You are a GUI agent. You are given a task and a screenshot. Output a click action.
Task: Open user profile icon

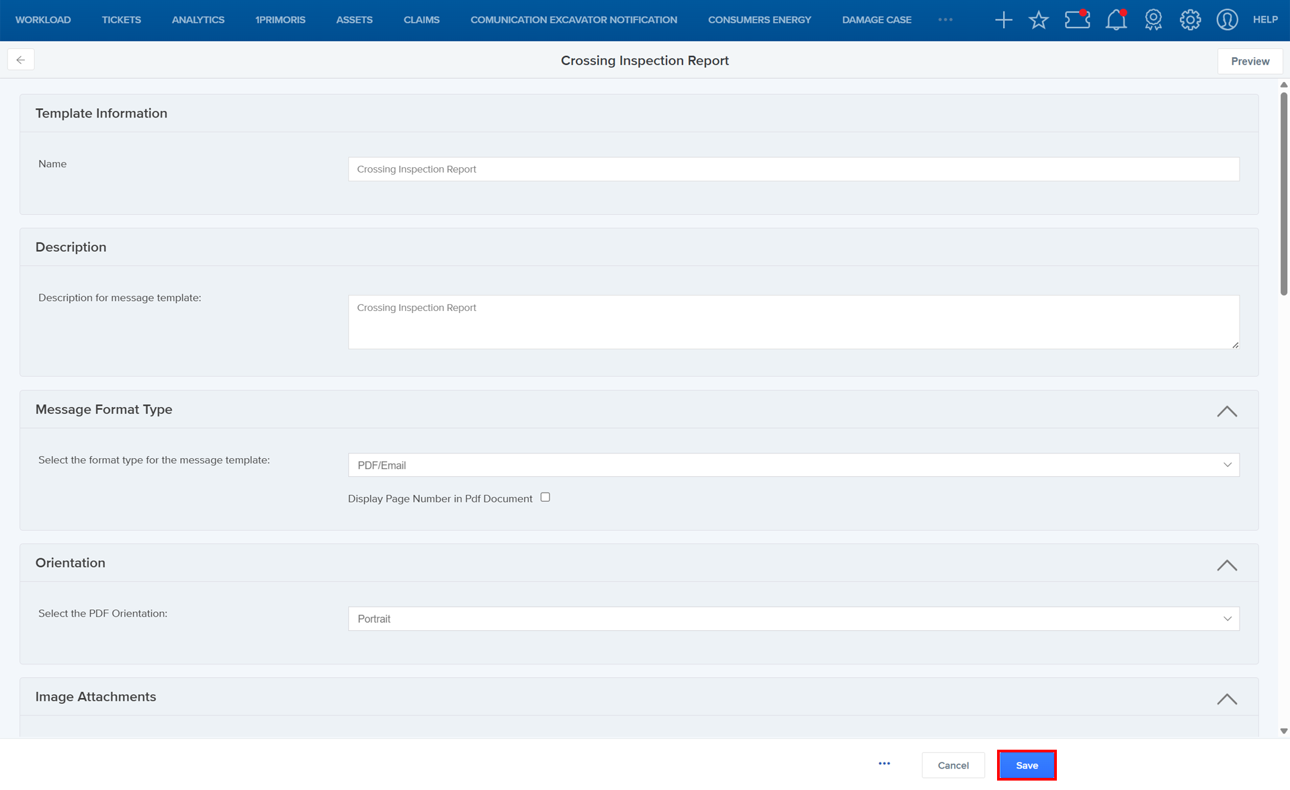pyautogui.click(x=1227, y=20)
